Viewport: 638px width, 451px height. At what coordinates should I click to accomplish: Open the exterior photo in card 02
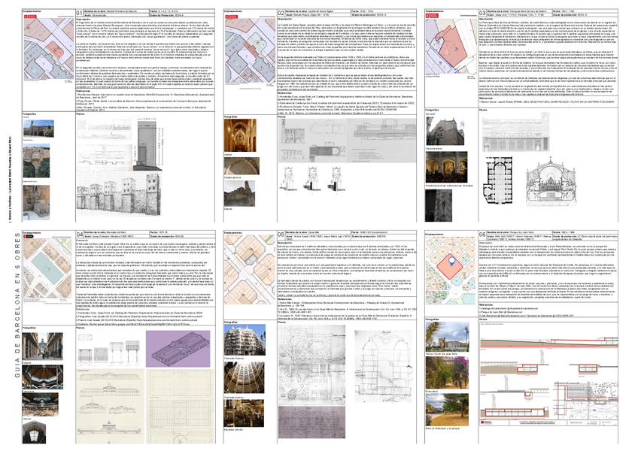coord(240,194)
